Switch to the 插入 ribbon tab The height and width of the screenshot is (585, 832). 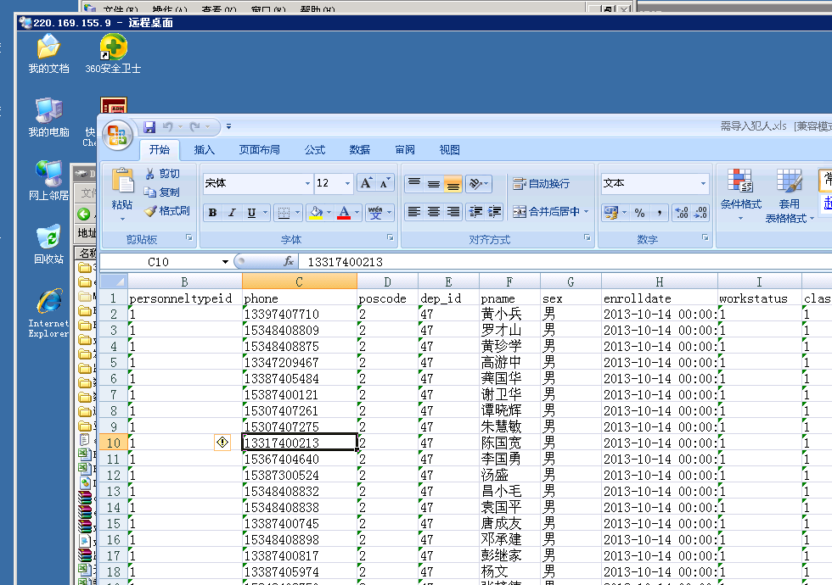pyautogui.click(x=205, y=150)
